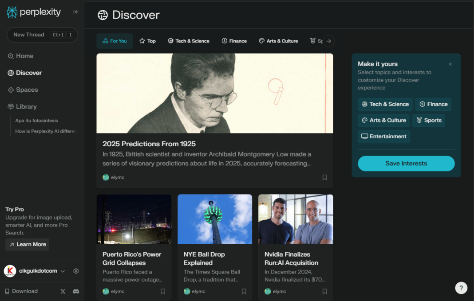Click elymc avatar on the Nvidia card
The height and width of the screenshot is (301, 474).
(x=268, y=291)
